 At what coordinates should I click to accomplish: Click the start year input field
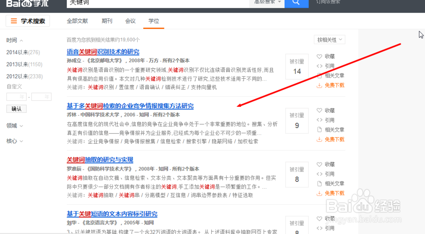16,97
